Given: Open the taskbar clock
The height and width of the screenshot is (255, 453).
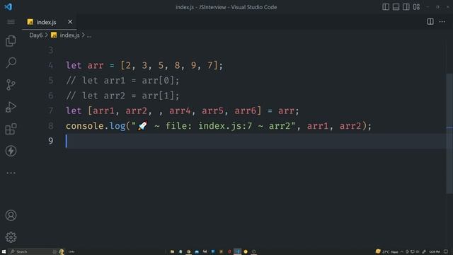Looking at the screenshot, I should pyautogui.click(x=434, y=251).
